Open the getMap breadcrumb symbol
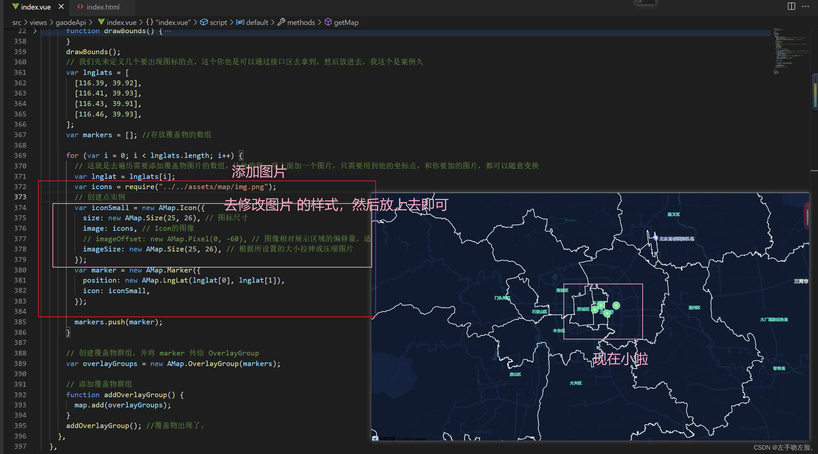Image resolution: width=818 pixels, height=454 pixels. [346, 22]
